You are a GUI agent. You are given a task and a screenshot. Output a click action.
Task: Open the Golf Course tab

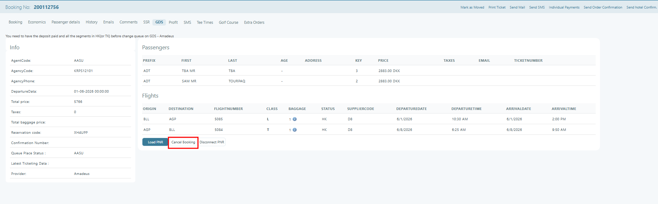pyautogui.click(x=228, y=23)
